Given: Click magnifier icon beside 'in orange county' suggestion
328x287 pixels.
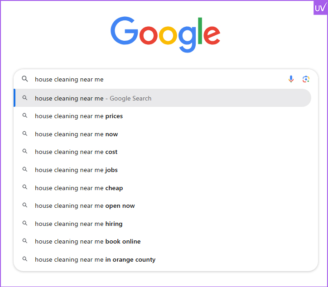Looking at the screenshot, I should click(x=25, y=259).
